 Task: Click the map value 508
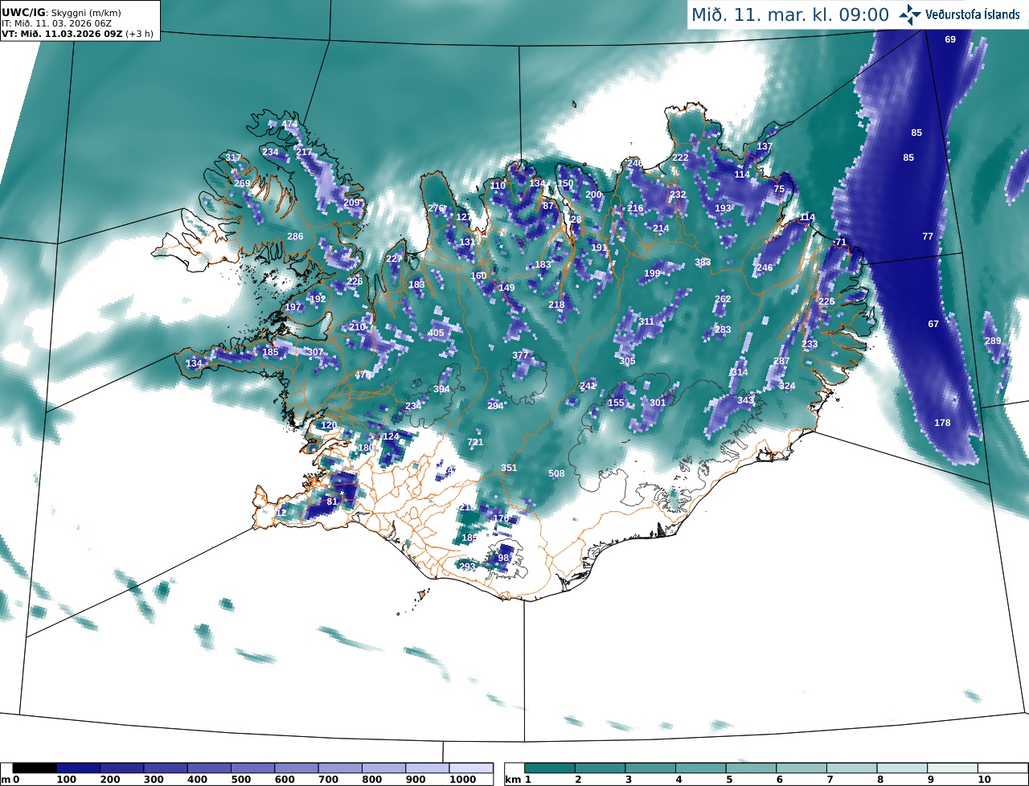(x=556, y=473)
